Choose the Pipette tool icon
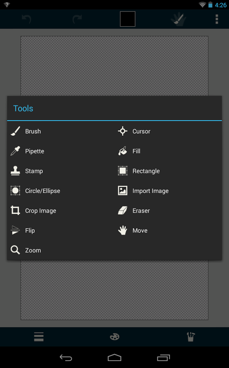Image resolution: width=229 pixels, height=368 pixels. [15, 151]
